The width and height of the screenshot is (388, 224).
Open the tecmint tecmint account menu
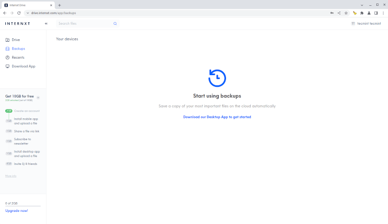(x=366, y=23)
